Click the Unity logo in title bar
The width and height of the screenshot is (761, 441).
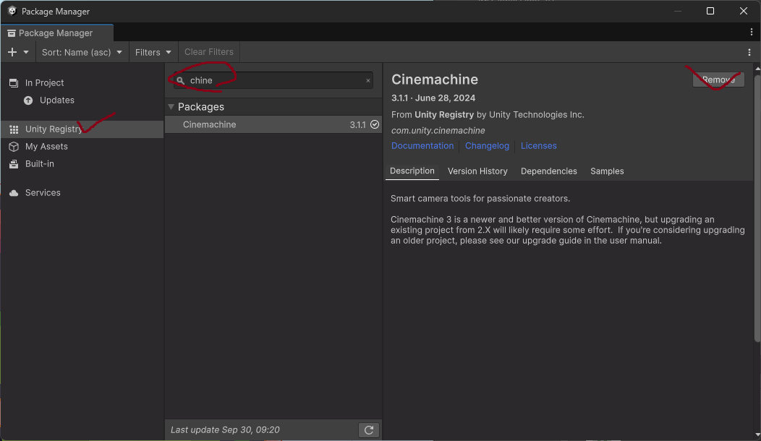(x=12, y=11)
